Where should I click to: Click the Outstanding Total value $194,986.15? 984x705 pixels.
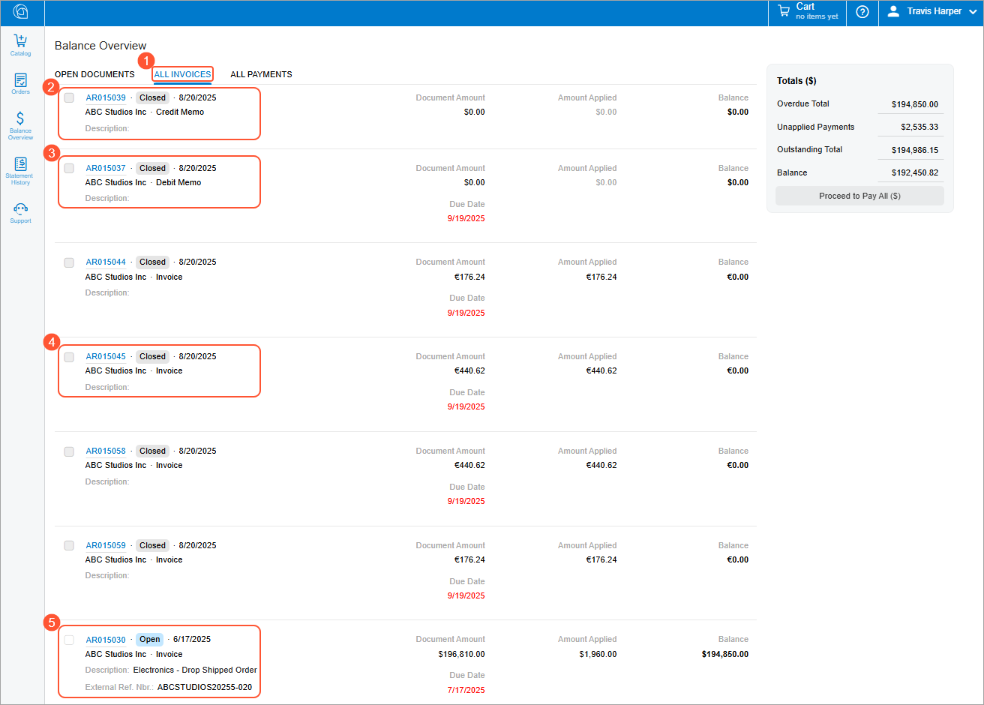pyautogui.click(x=914, y=150)
